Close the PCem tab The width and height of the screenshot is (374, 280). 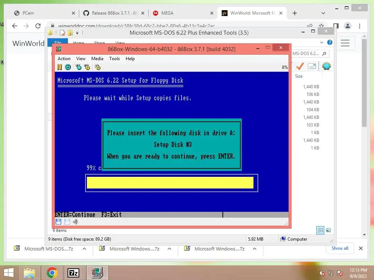pos(73,13)
